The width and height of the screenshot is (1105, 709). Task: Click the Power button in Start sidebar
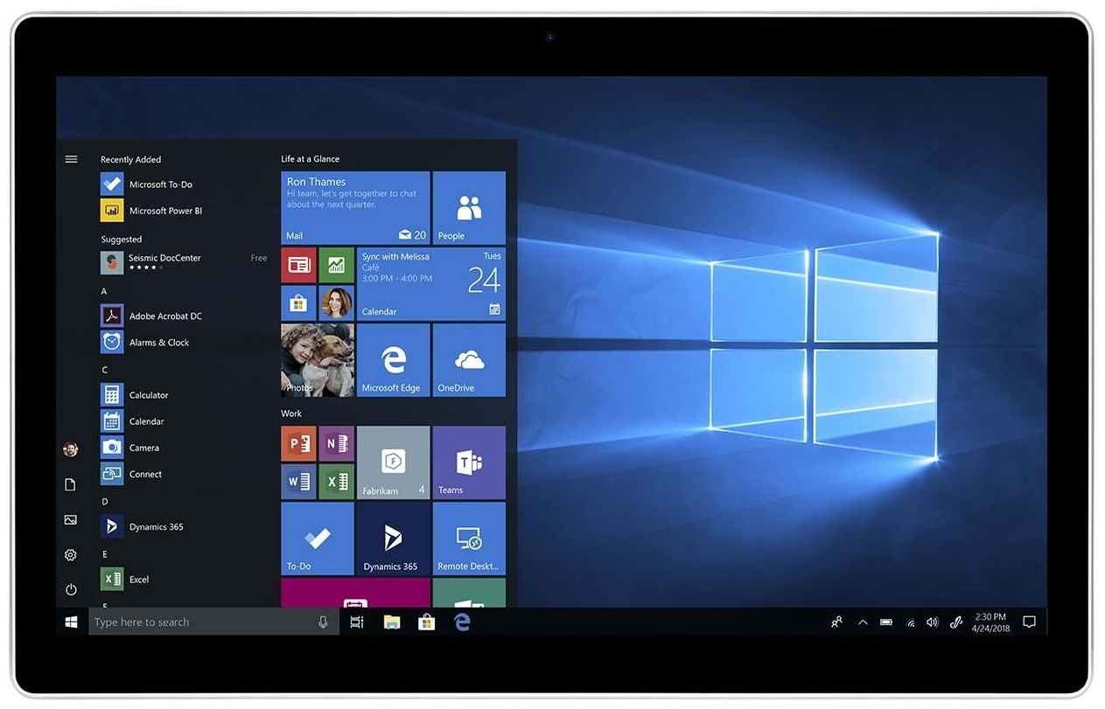pos(71,589)
